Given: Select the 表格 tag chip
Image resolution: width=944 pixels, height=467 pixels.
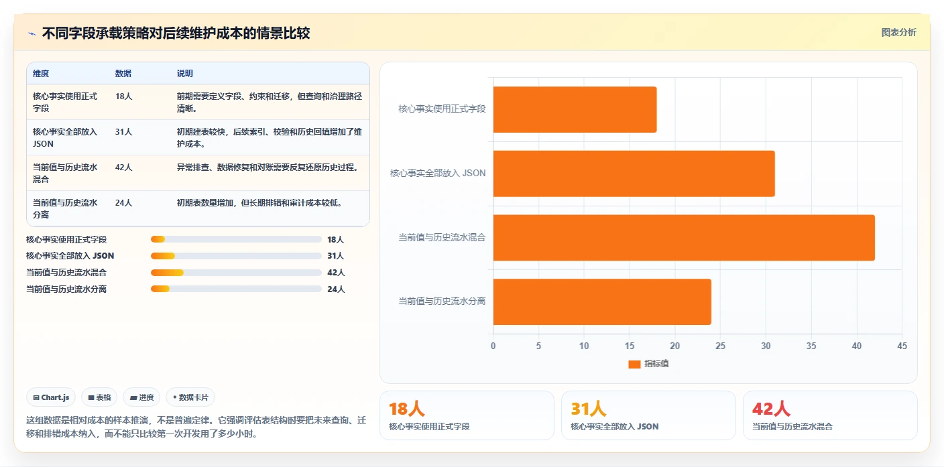Looking at the screenshot, I should coord(99,397).
